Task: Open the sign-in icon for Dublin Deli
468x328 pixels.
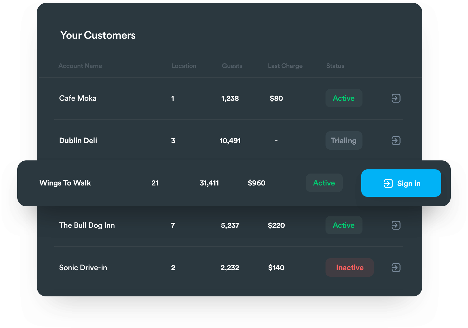Action: pos(396,140)
